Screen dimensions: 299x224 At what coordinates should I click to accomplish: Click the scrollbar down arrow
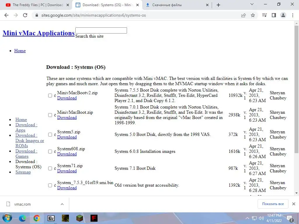click(x=296, y=193)
